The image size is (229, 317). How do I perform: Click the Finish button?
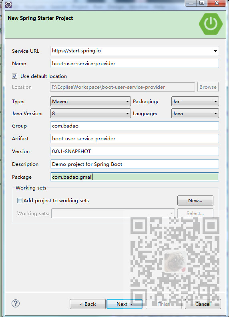tap(164, 304)
